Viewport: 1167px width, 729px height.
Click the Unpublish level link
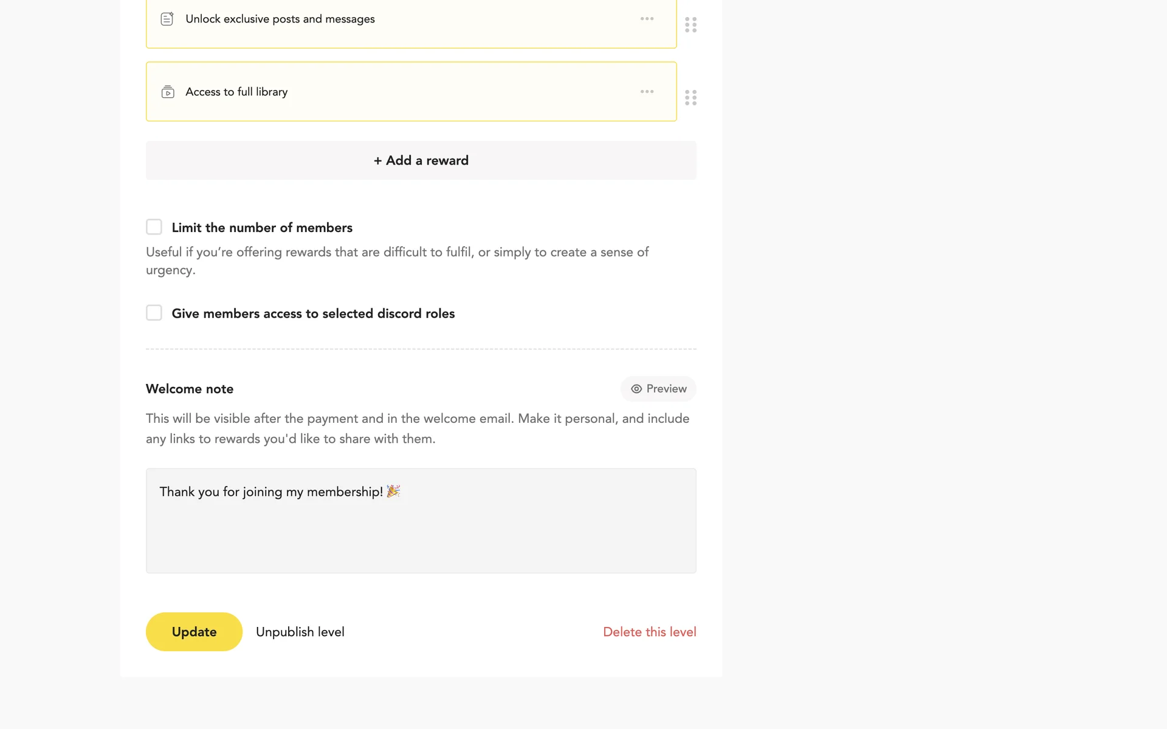pyautogui.click(x=300, y=632)
